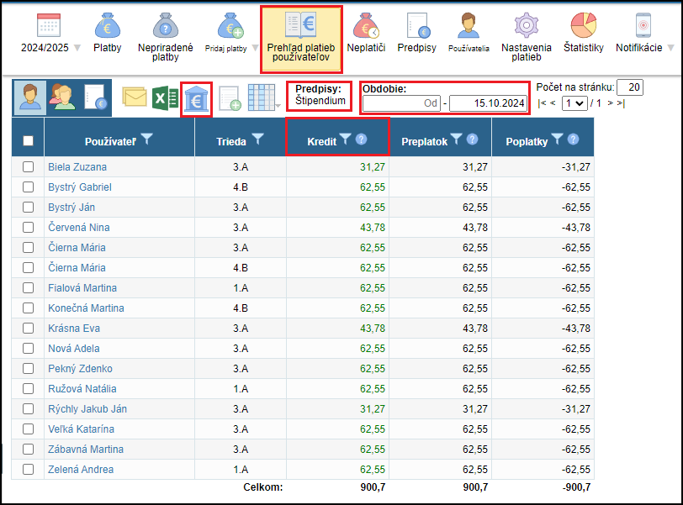Toggle the select-all checkbox in header
Image resolution: width=683 pixels, height=505 pixels.
(28, 140)
